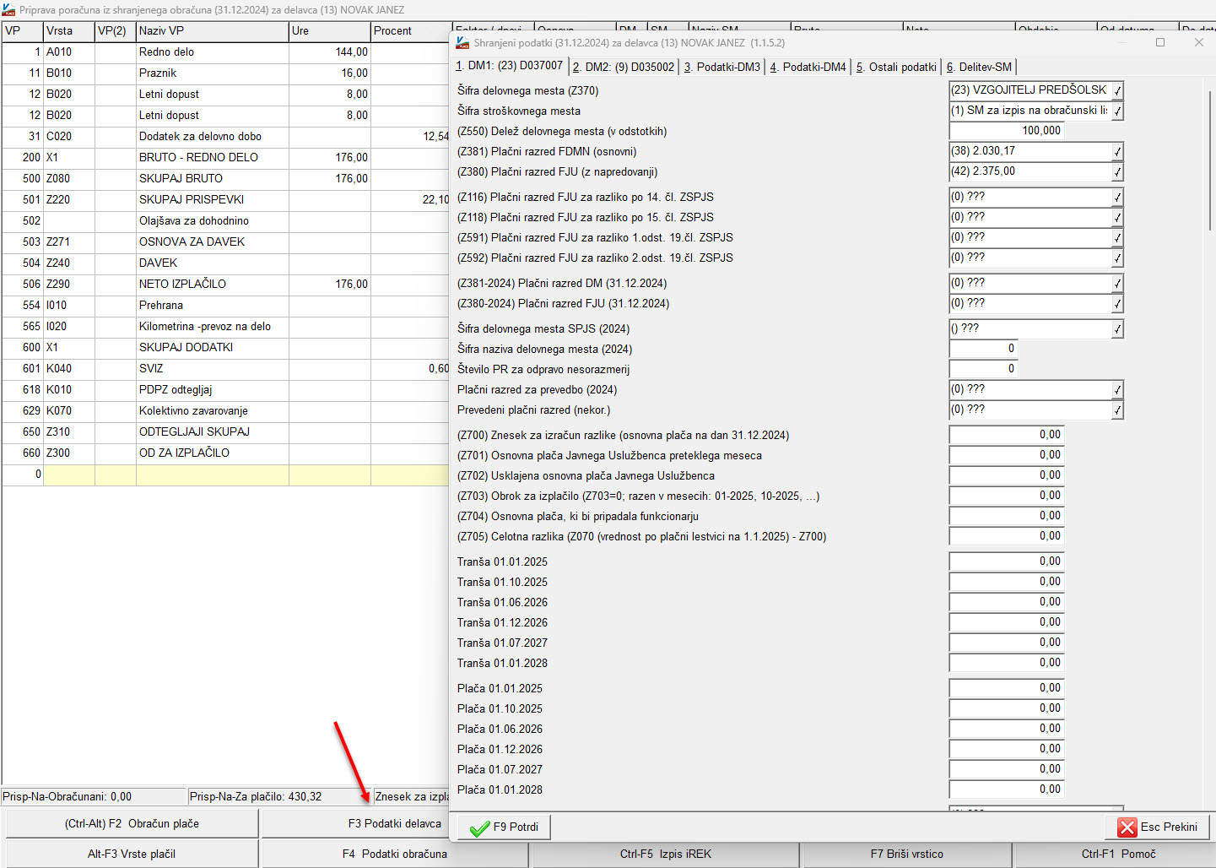Select the NETO IZPLAČILO cell
The width and height of the screenshot is (1216, 868).
pyautogui.click(x=213, y=285)
